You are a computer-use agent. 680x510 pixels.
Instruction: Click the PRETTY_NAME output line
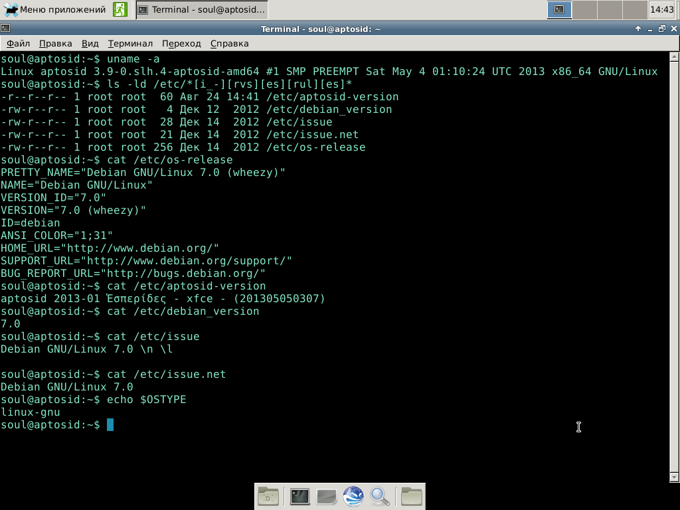[x=143, y=173]
